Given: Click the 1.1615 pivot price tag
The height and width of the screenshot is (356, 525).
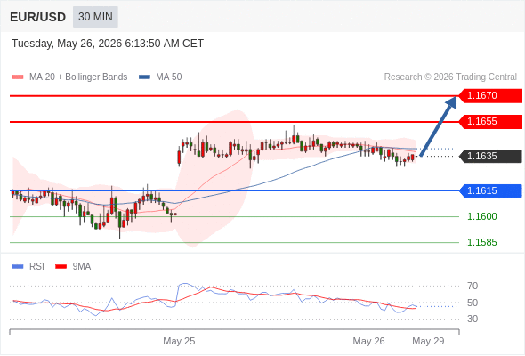Looking at the screenshot, I should tap(490, 190).
